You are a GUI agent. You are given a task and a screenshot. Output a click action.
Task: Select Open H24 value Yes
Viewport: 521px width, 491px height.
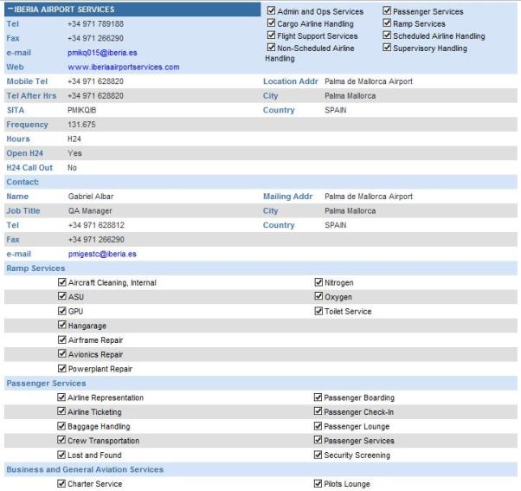pyautogui.click(x=74, y=153)
